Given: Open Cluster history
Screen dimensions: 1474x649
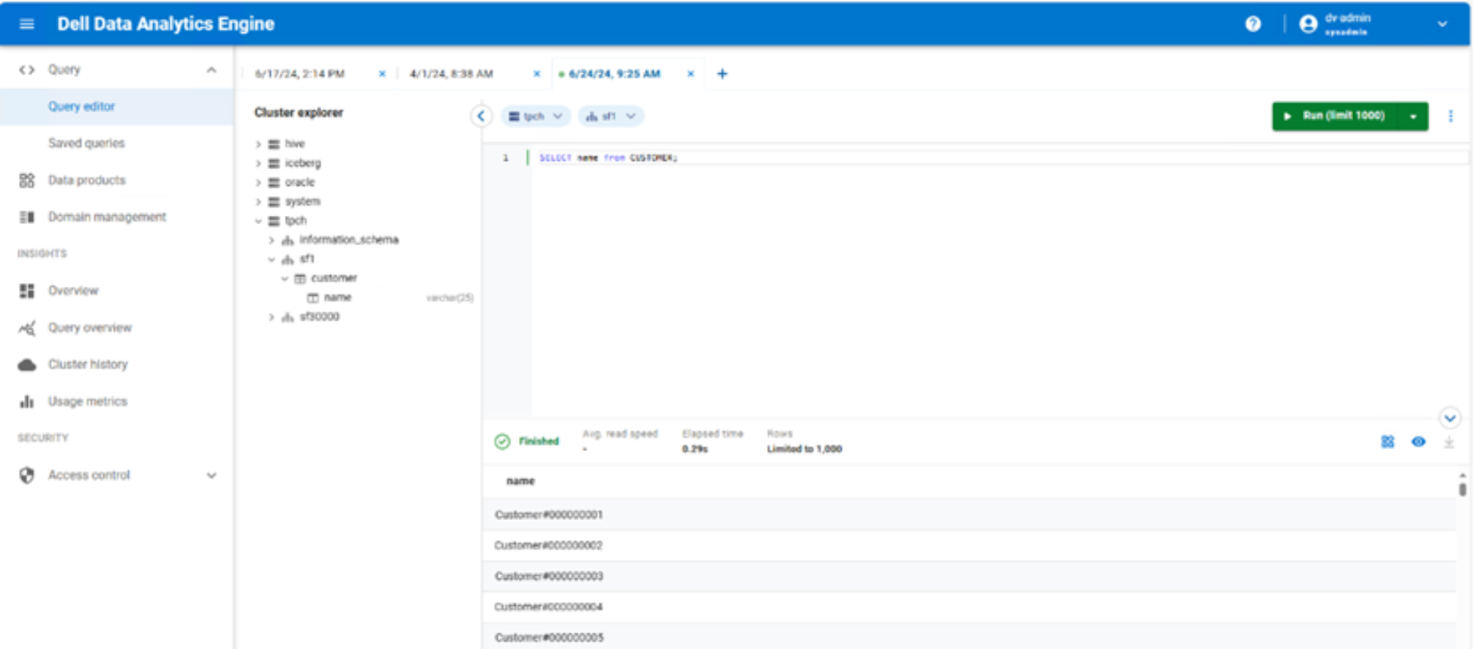Looking at the screenshot, I should [88, 364].
